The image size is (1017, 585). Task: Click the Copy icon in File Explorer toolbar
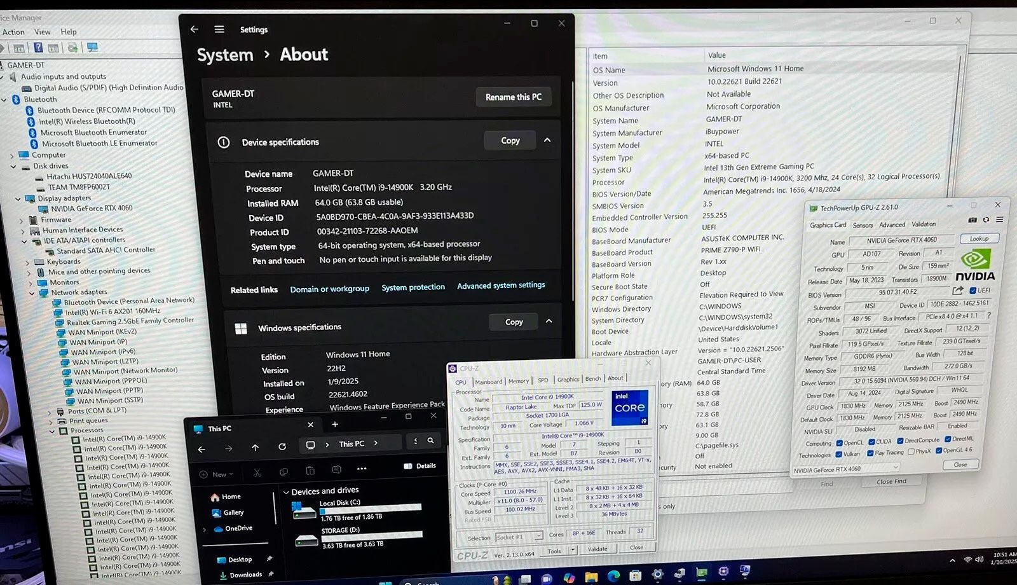click(x=283, y=472)
